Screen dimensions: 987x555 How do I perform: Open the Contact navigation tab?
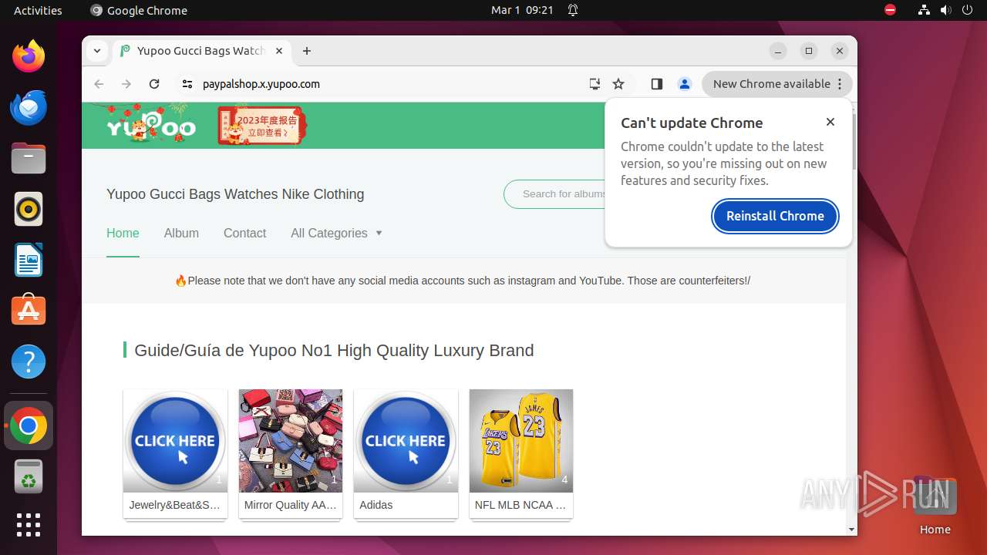click(244, 233)
